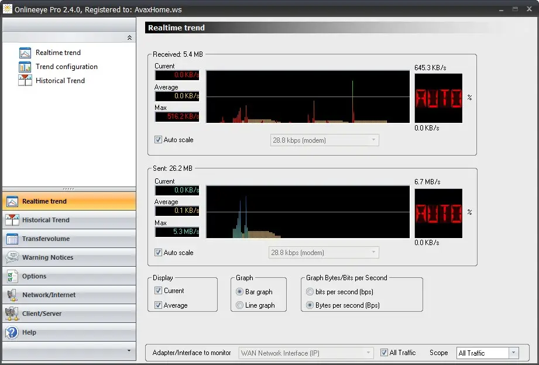Expand the navigation pane options arrow
539x365 pixels.
point(129,350)
